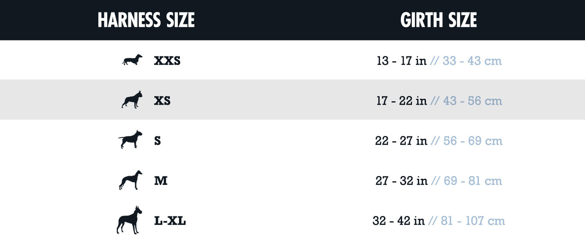Image resolution: width=585 pixels, height=240 pixels.
Task: Click the greyhound silhouette icon beside M
Action: click(131, 180)
